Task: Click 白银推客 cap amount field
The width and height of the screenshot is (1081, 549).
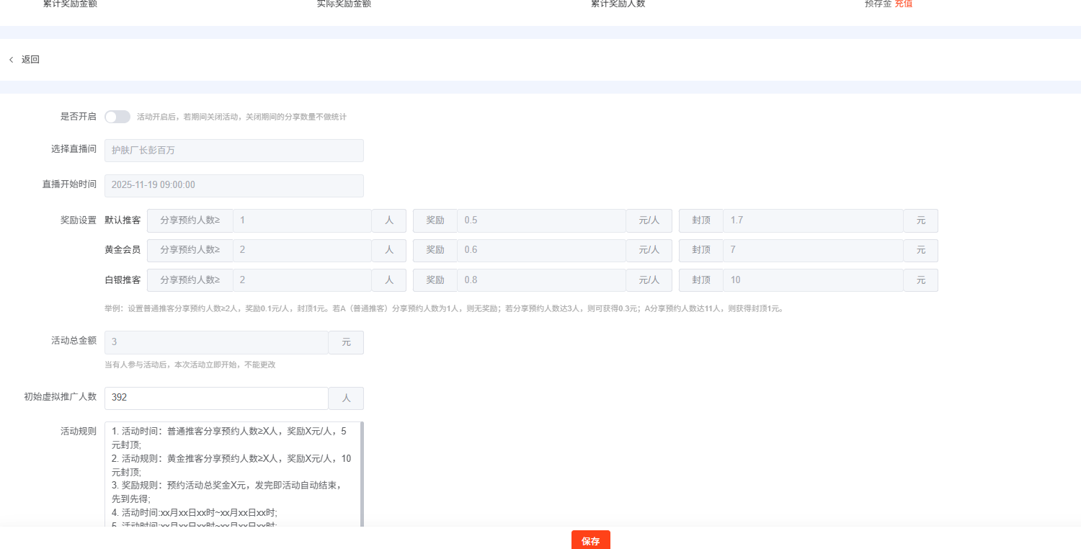Action: (x=812, y=280)
